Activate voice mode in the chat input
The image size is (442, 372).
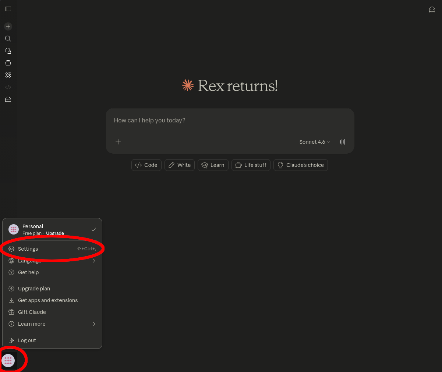click(342, 142)
